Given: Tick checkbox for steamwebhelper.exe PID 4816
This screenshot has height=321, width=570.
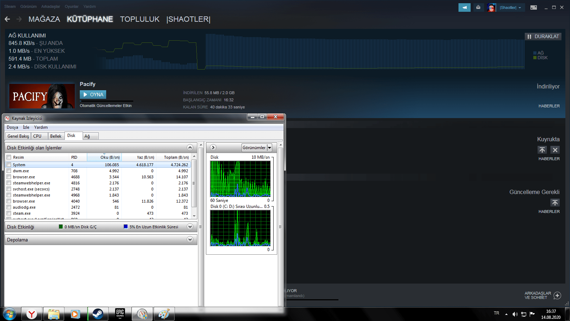Looking at the screenshot, I should [x=9, y=183].
